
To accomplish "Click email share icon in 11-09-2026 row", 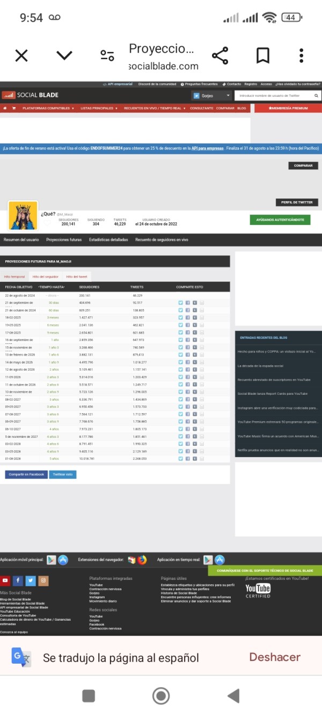I will (x=202, y=377).
